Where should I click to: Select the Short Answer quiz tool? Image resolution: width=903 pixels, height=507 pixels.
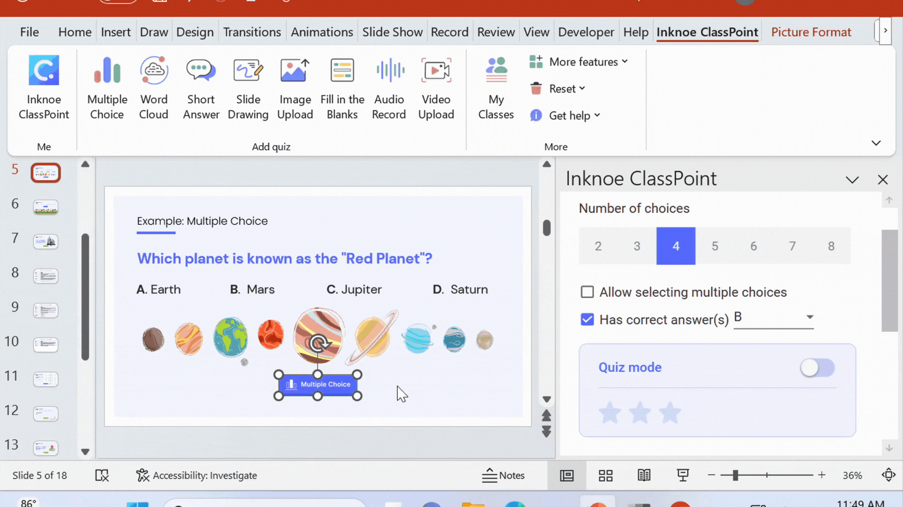(200, 87)
